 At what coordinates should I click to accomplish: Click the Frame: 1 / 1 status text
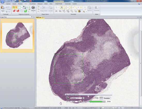tap(26, 108)
